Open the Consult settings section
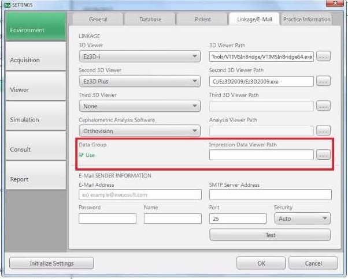The height and width of the screenshot is (279, 348). (x=36, y=146)
